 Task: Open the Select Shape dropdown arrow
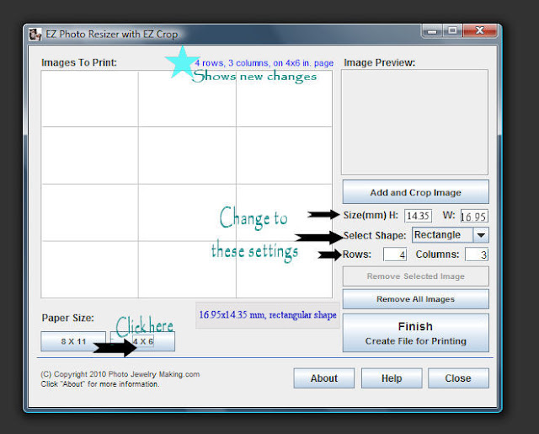click(x=481, y=235)
